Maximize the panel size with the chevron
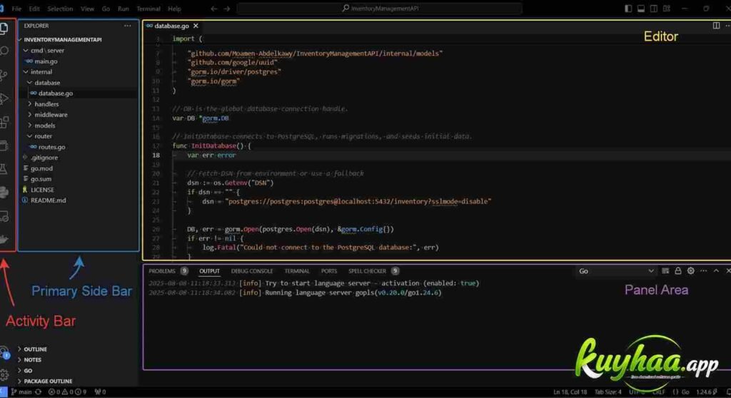 [716, 271]
